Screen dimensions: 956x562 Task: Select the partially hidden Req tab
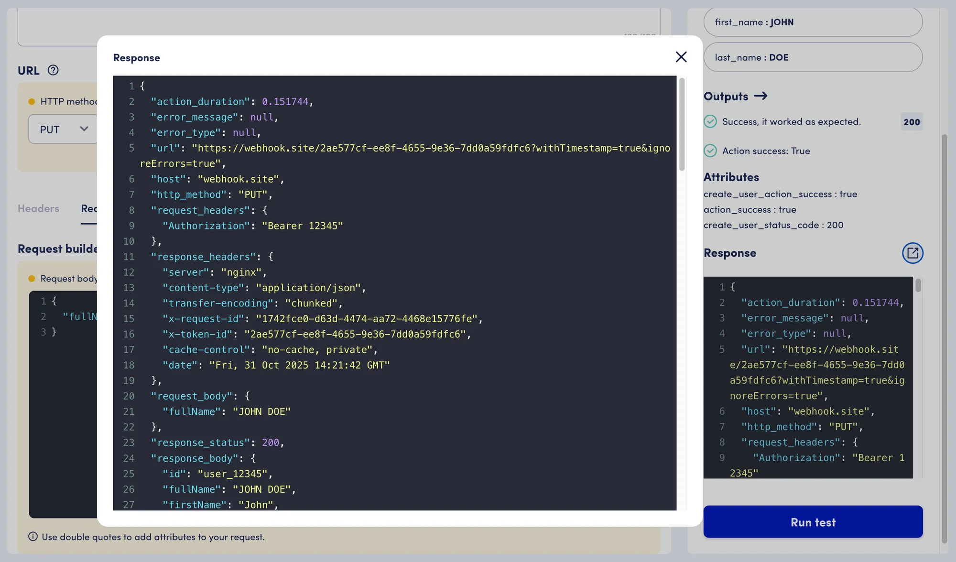[x=89, y=208]
